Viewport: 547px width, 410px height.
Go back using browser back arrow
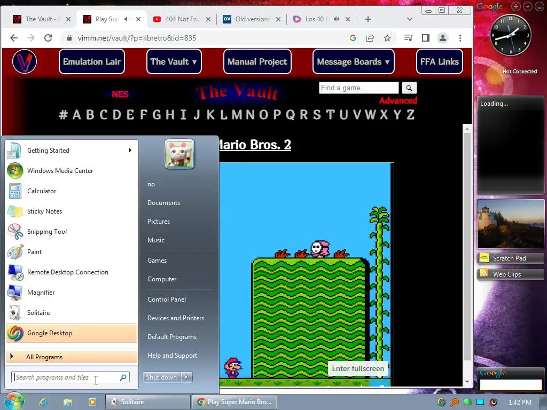coord(13,38)
